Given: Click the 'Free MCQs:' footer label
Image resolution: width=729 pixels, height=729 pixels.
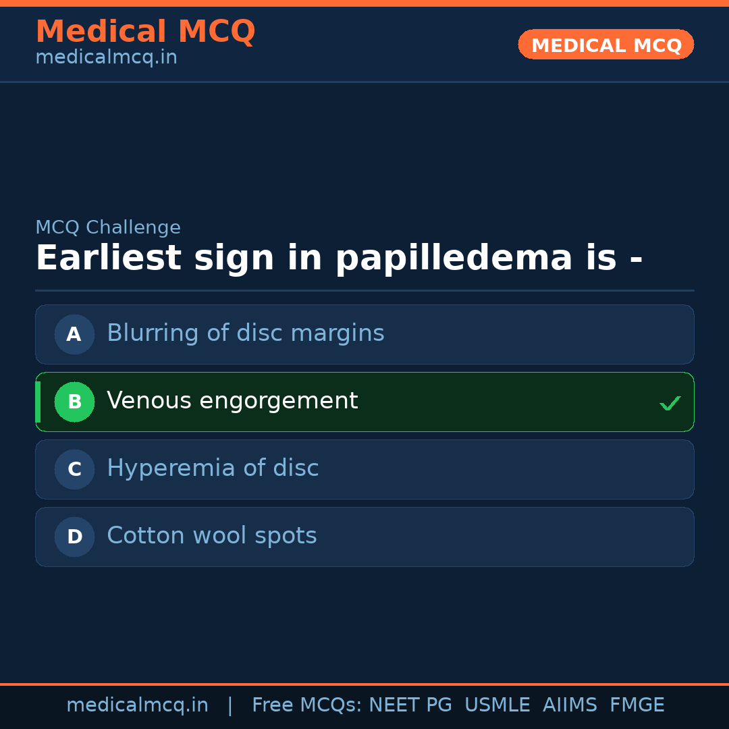Looking at the screenshot, I should (307, 705).
